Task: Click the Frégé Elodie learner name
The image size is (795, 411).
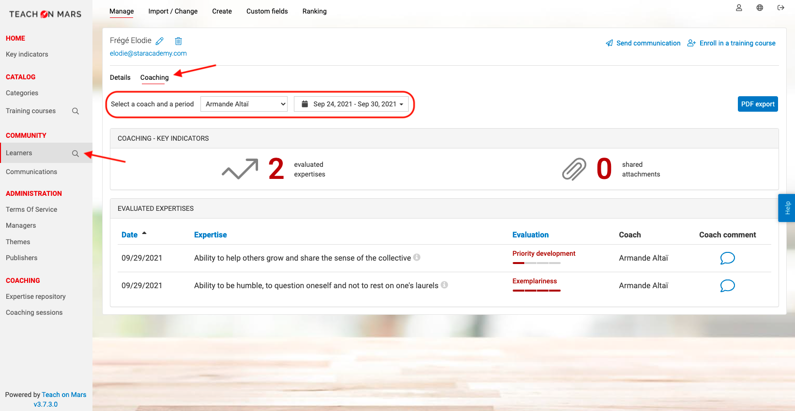Action: [131, 40]
